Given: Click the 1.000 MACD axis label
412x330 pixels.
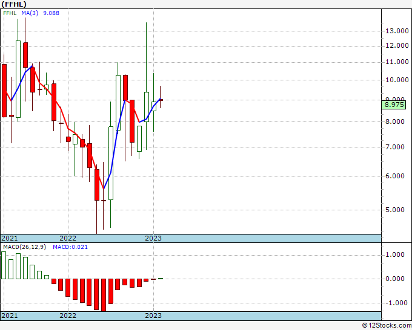Looking at the screenshot, I should click(x=394, y=255).
